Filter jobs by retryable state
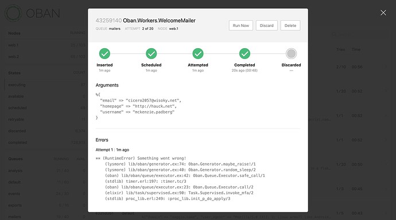Screen dimensions: 396x220 point(46,119)
